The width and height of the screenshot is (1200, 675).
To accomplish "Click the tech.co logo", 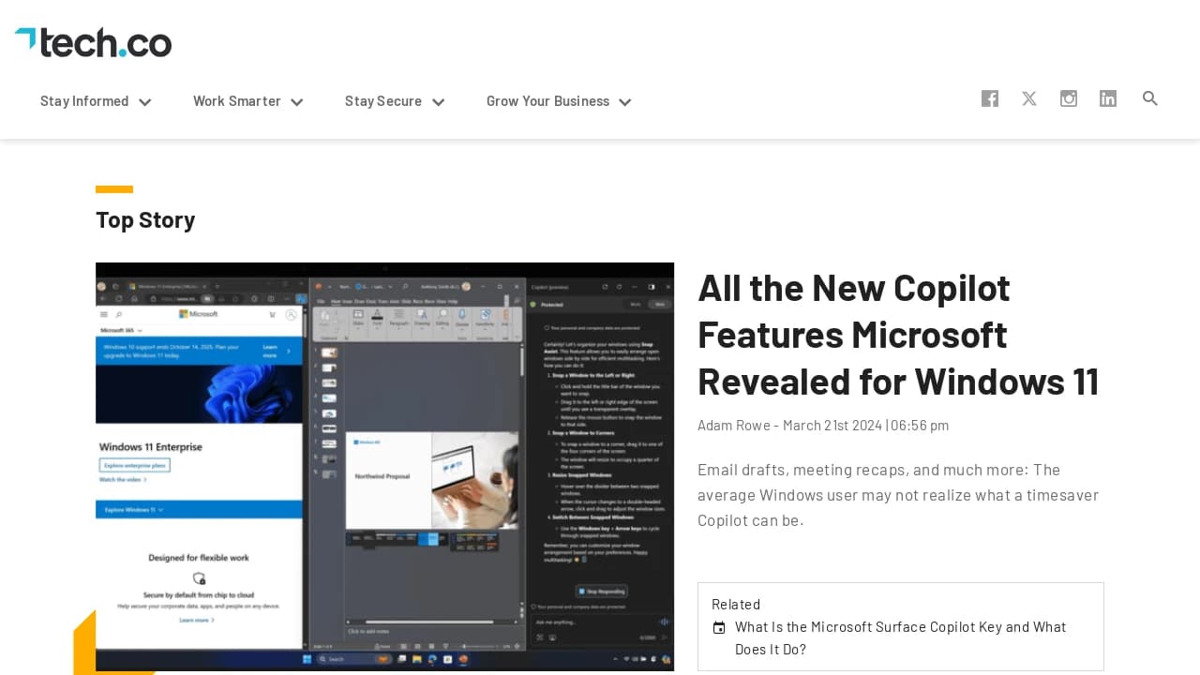I will pos(93,42).
